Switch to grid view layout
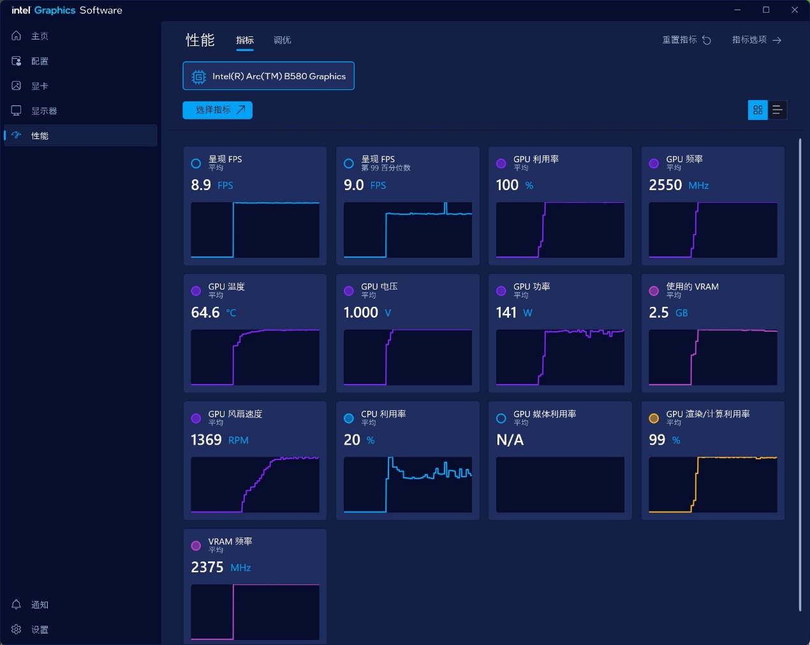The image size is (810, 645). coord(758,110)
